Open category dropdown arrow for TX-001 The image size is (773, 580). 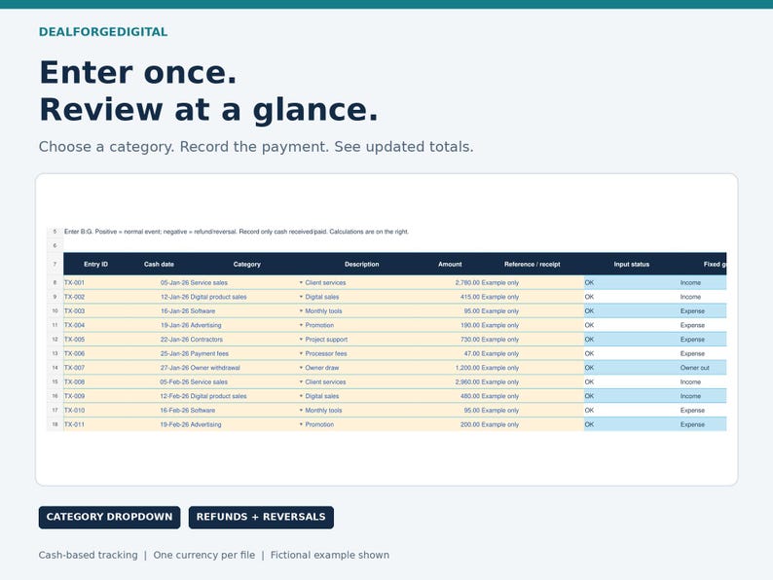point(301,283)
